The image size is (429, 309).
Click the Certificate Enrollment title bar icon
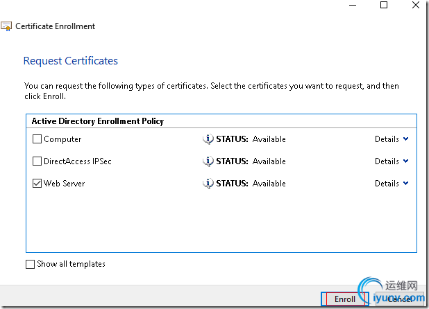[x=6, y=26]
